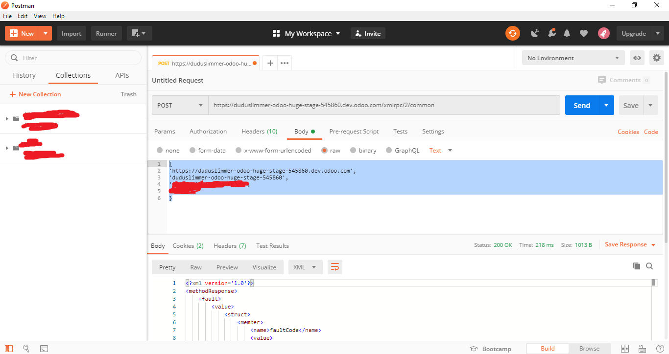669x354 pixels.
Task: Change the raw Text format dropdown
Action: click(x=441, y=151)
